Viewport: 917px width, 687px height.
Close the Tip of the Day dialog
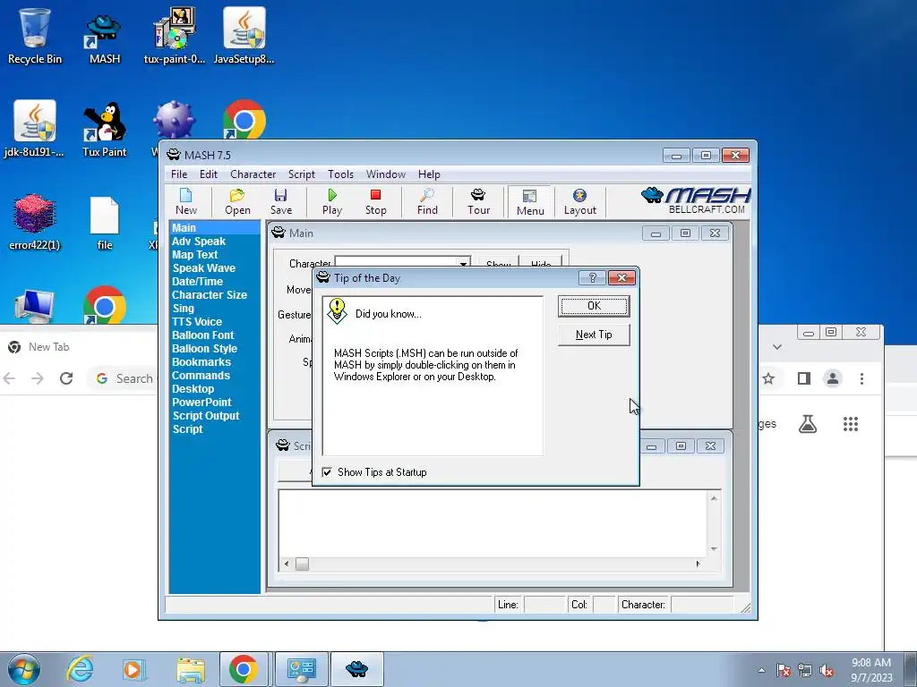[621, 277]
